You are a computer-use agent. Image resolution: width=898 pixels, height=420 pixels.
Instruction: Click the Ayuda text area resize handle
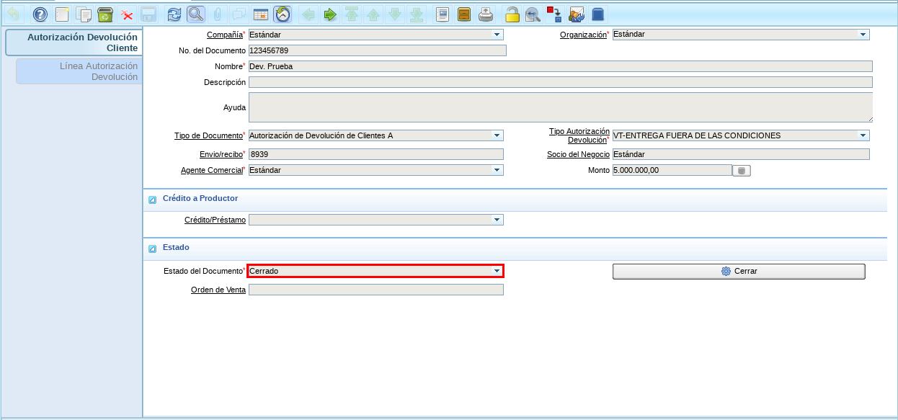click(x=869, y=119)
